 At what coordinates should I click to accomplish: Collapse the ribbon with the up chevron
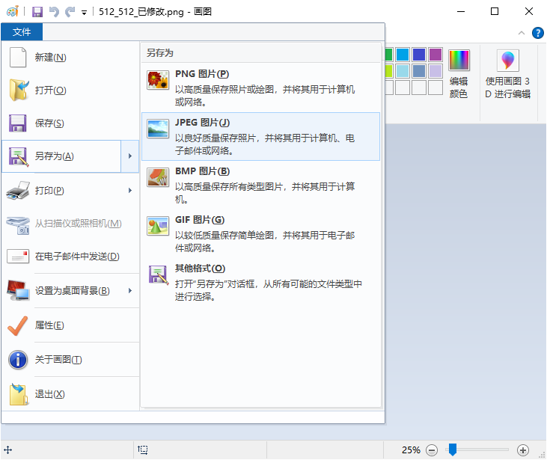coord(522,33)
